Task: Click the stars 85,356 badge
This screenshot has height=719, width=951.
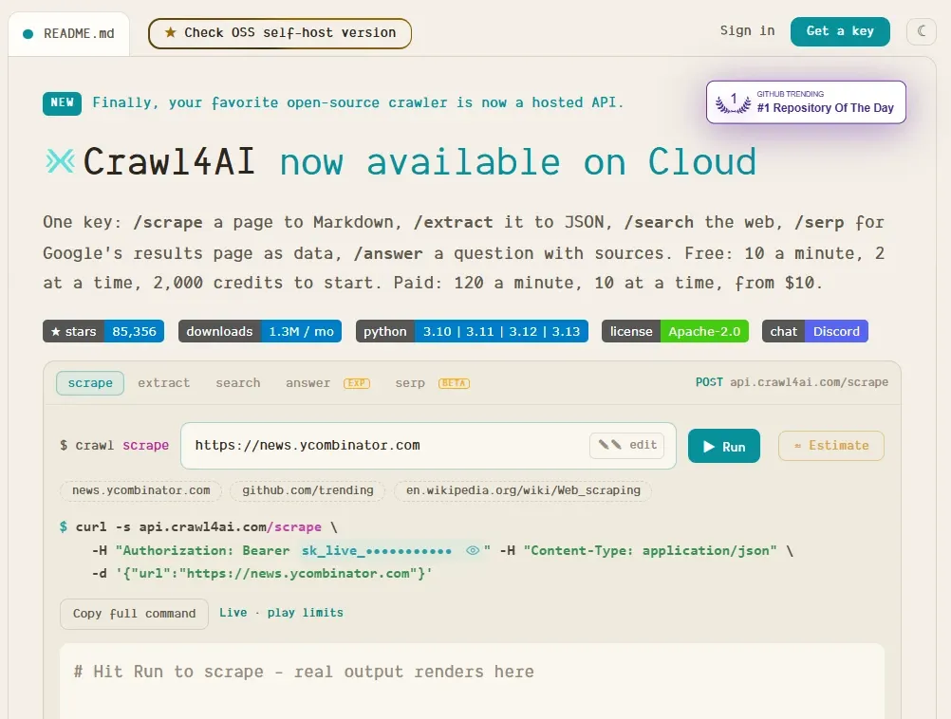Action: click(x=103, y=331)
